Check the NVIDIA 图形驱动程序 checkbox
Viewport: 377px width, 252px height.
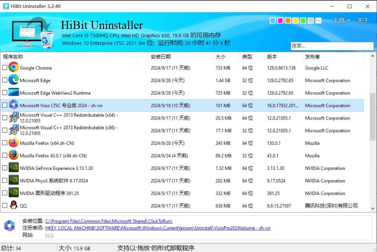[x=5, y=193]
